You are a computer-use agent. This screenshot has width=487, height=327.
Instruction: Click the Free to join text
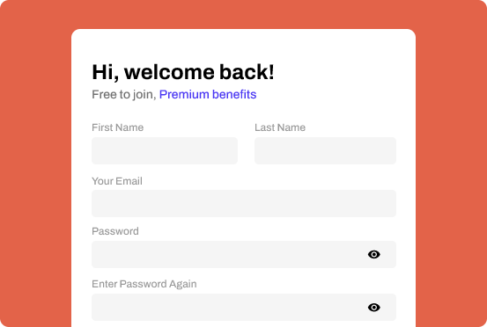[124, 95]
